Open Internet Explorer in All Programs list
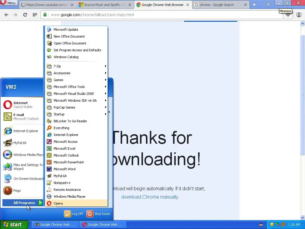 tap(76, 135)
